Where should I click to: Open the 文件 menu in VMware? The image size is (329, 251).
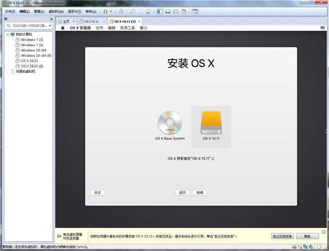[10, 12]
